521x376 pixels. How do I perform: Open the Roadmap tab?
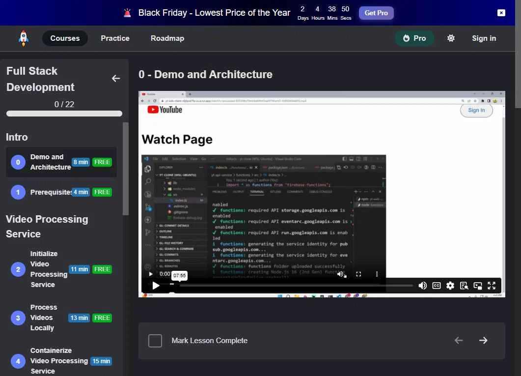pos(167,38)
